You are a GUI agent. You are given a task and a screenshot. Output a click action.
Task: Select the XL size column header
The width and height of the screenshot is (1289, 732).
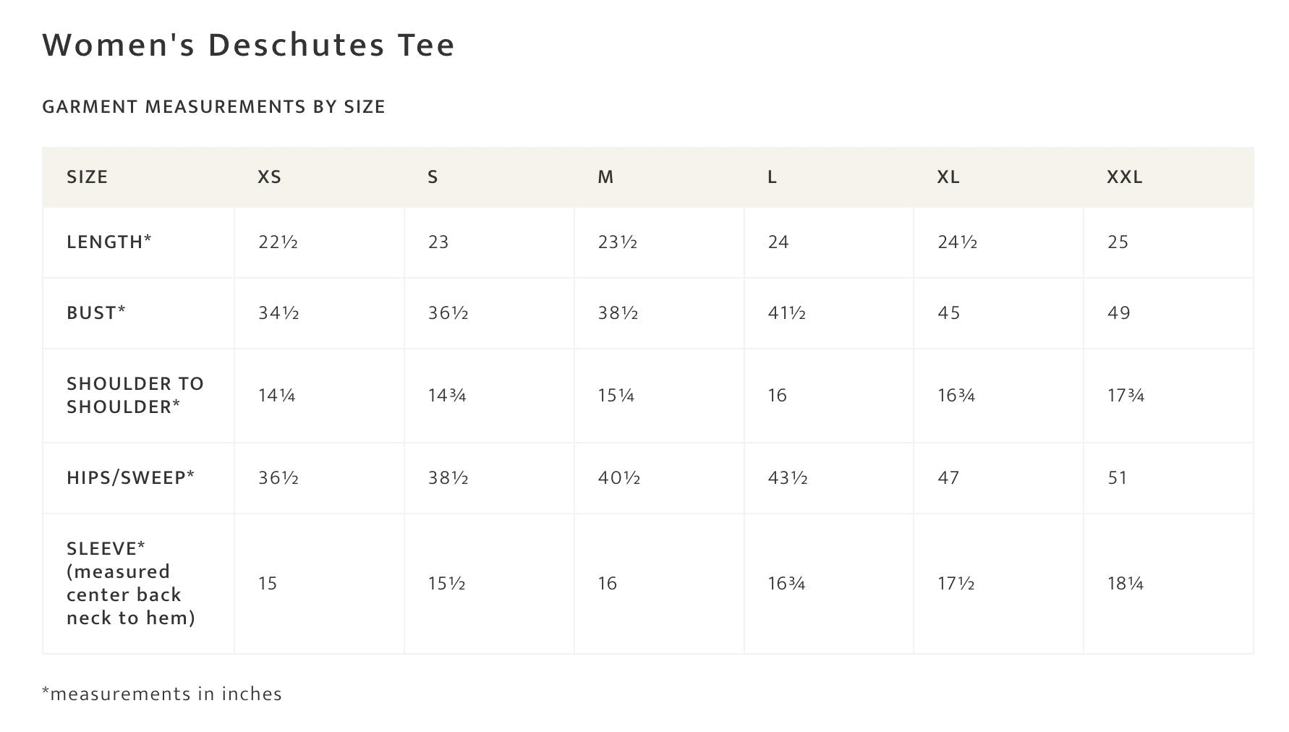[948, 177]
